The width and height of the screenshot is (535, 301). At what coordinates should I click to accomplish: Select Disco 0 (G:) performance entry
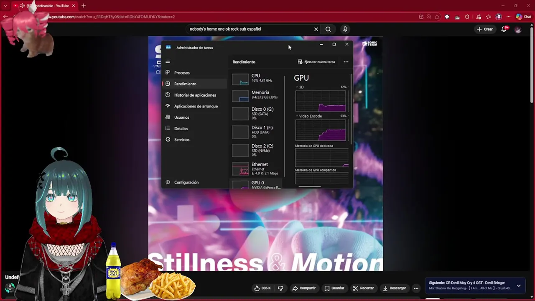click(257, 114)
